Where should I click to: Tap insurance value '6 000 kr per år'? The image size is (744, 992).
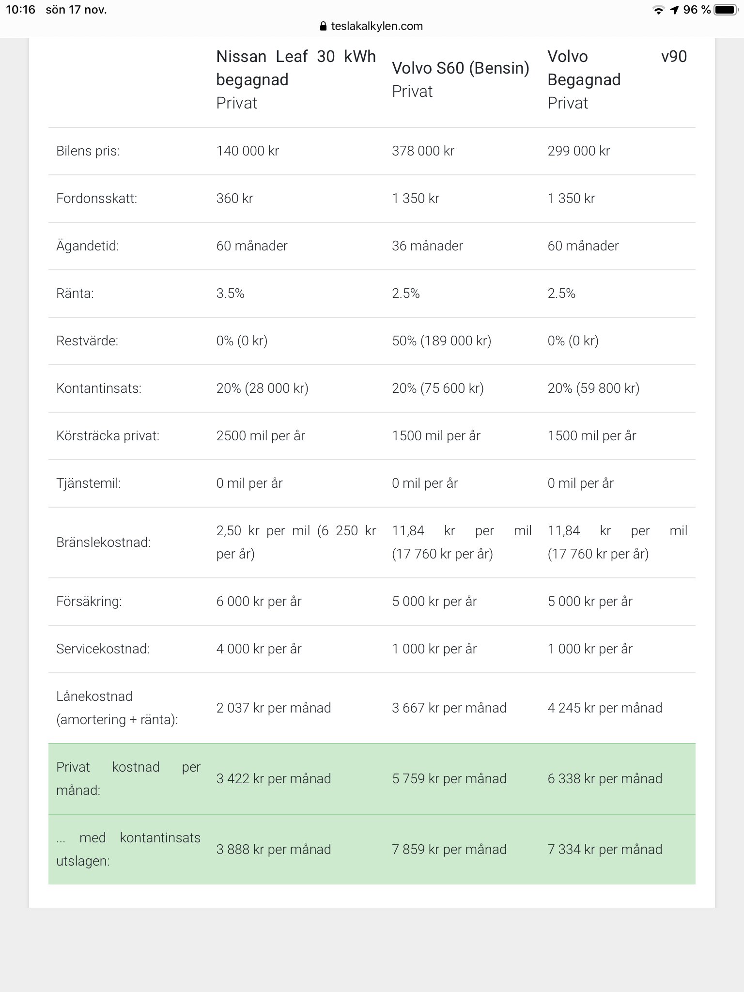259,601
